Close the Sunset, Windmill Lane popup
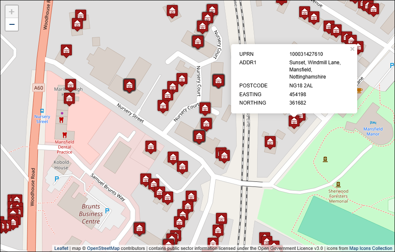The image size is (395, 252). (352, 49)
